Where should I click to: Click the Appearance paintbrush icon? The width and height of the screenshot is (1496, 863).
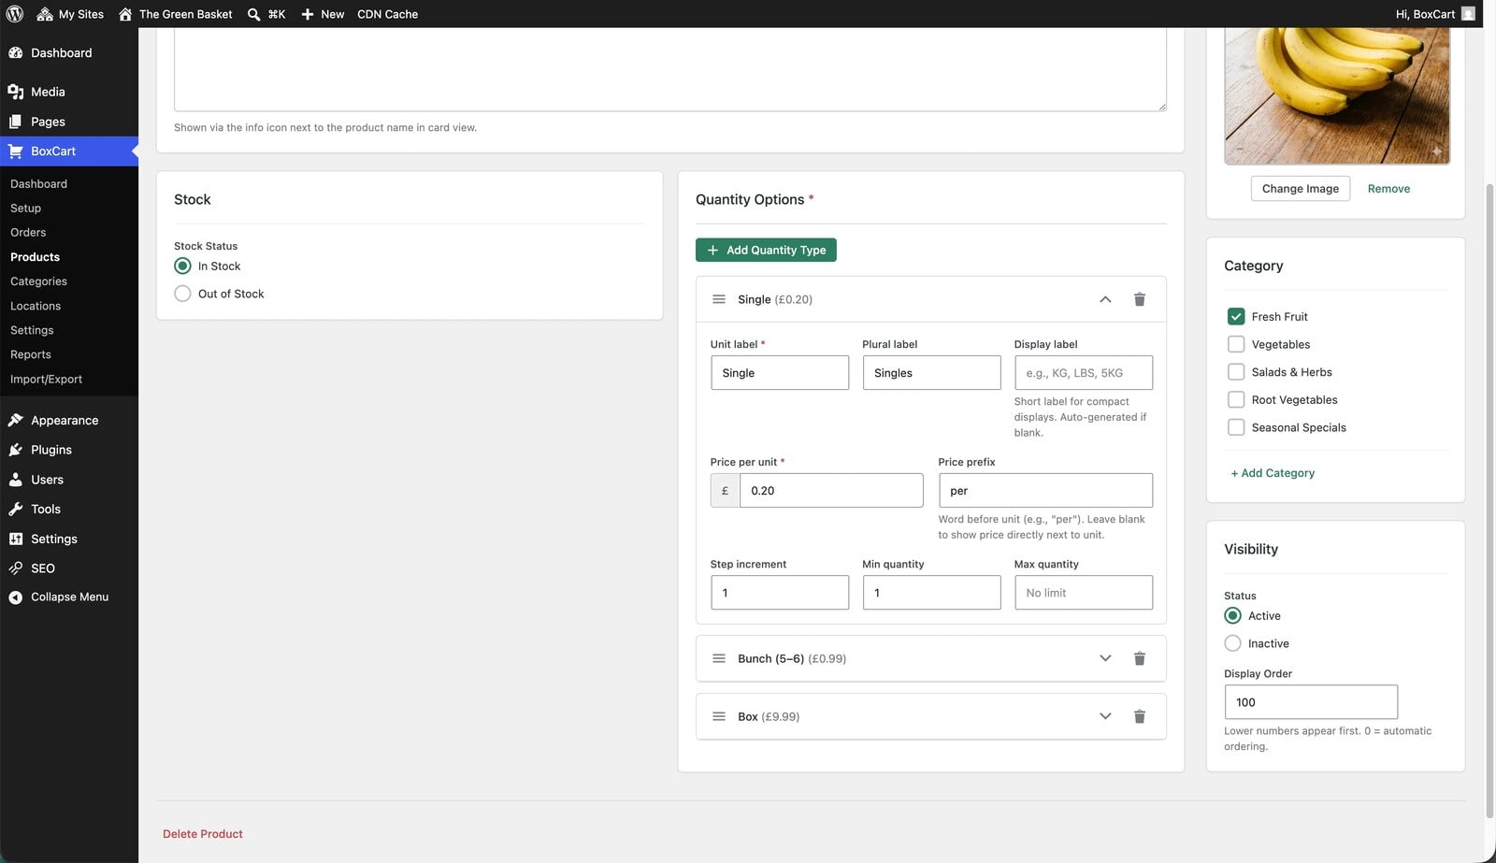pos(15,421)
